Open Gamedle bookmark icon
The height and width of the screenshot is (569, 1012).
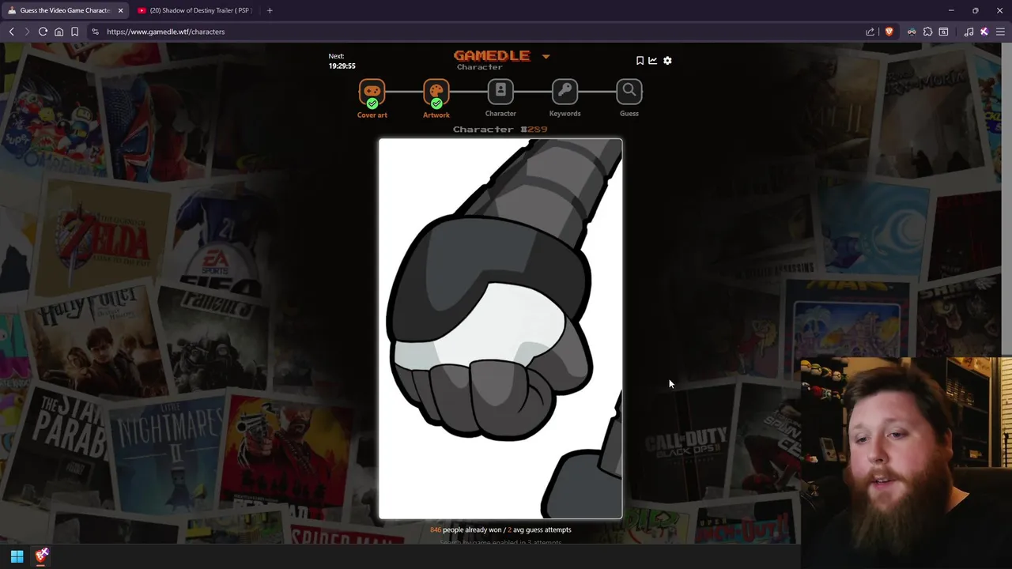click(x=640, y=60)
